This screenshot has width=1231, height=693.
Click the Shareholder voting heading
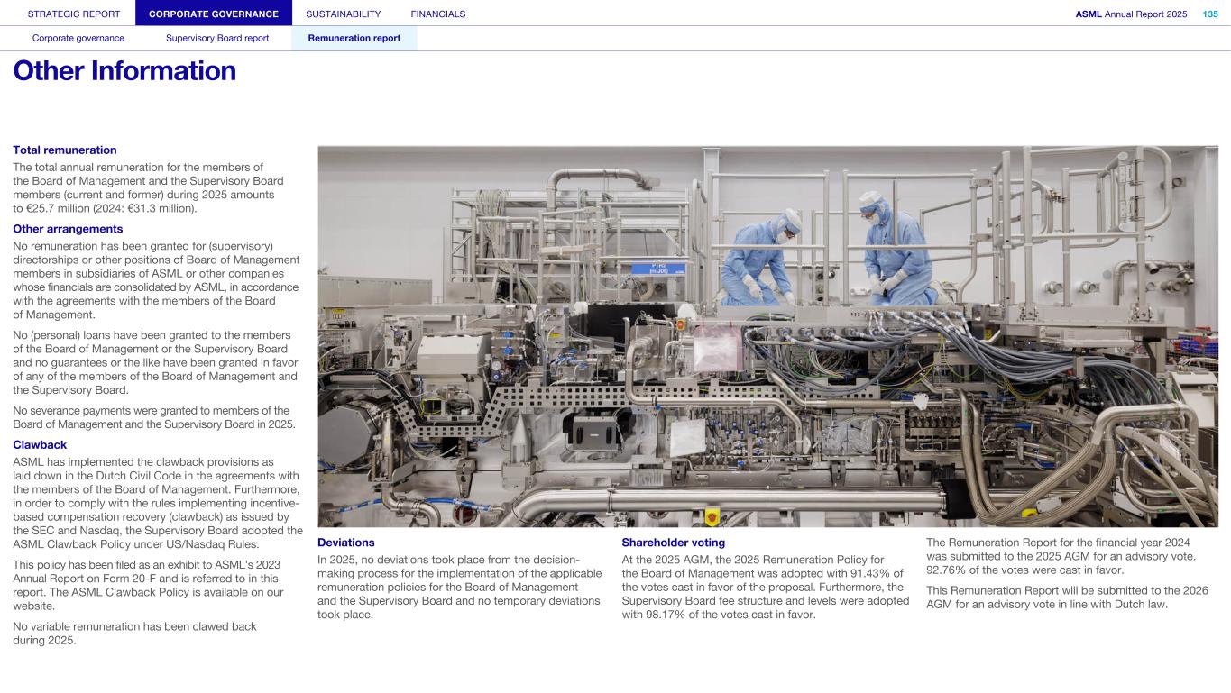pyautogui.click(x=673, y=543)
